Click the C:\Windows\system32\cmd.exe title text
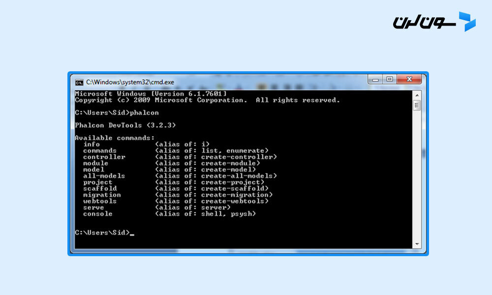This screenshot has width=492, height=295. pyautogui.click(x=130, y=82)
